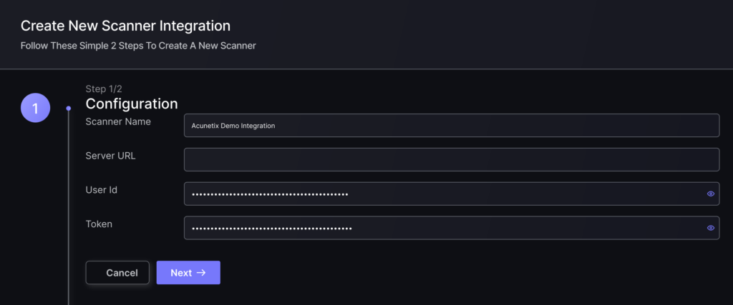733x305 pixels.
Task: Proceed with the Next button
Action: [188, 273]
